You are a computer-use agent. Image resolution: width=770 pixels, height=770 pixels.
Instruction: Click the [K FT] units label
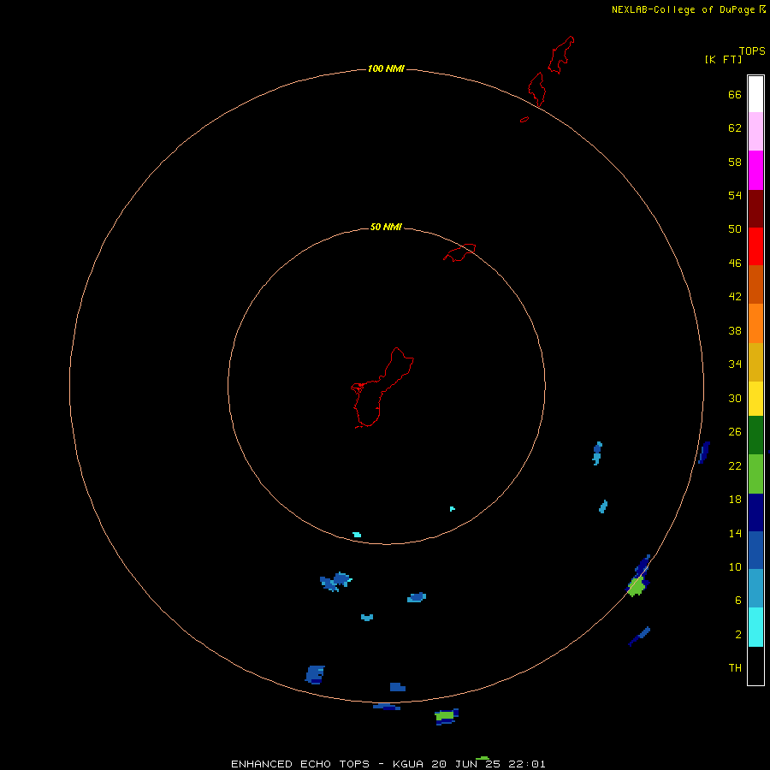point(723,59)
